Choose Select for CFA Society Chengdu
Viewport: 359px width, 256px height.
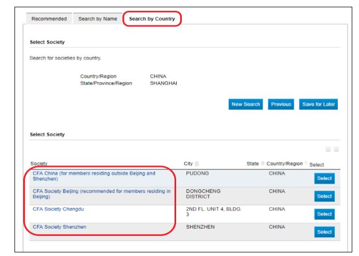[324, 214]
